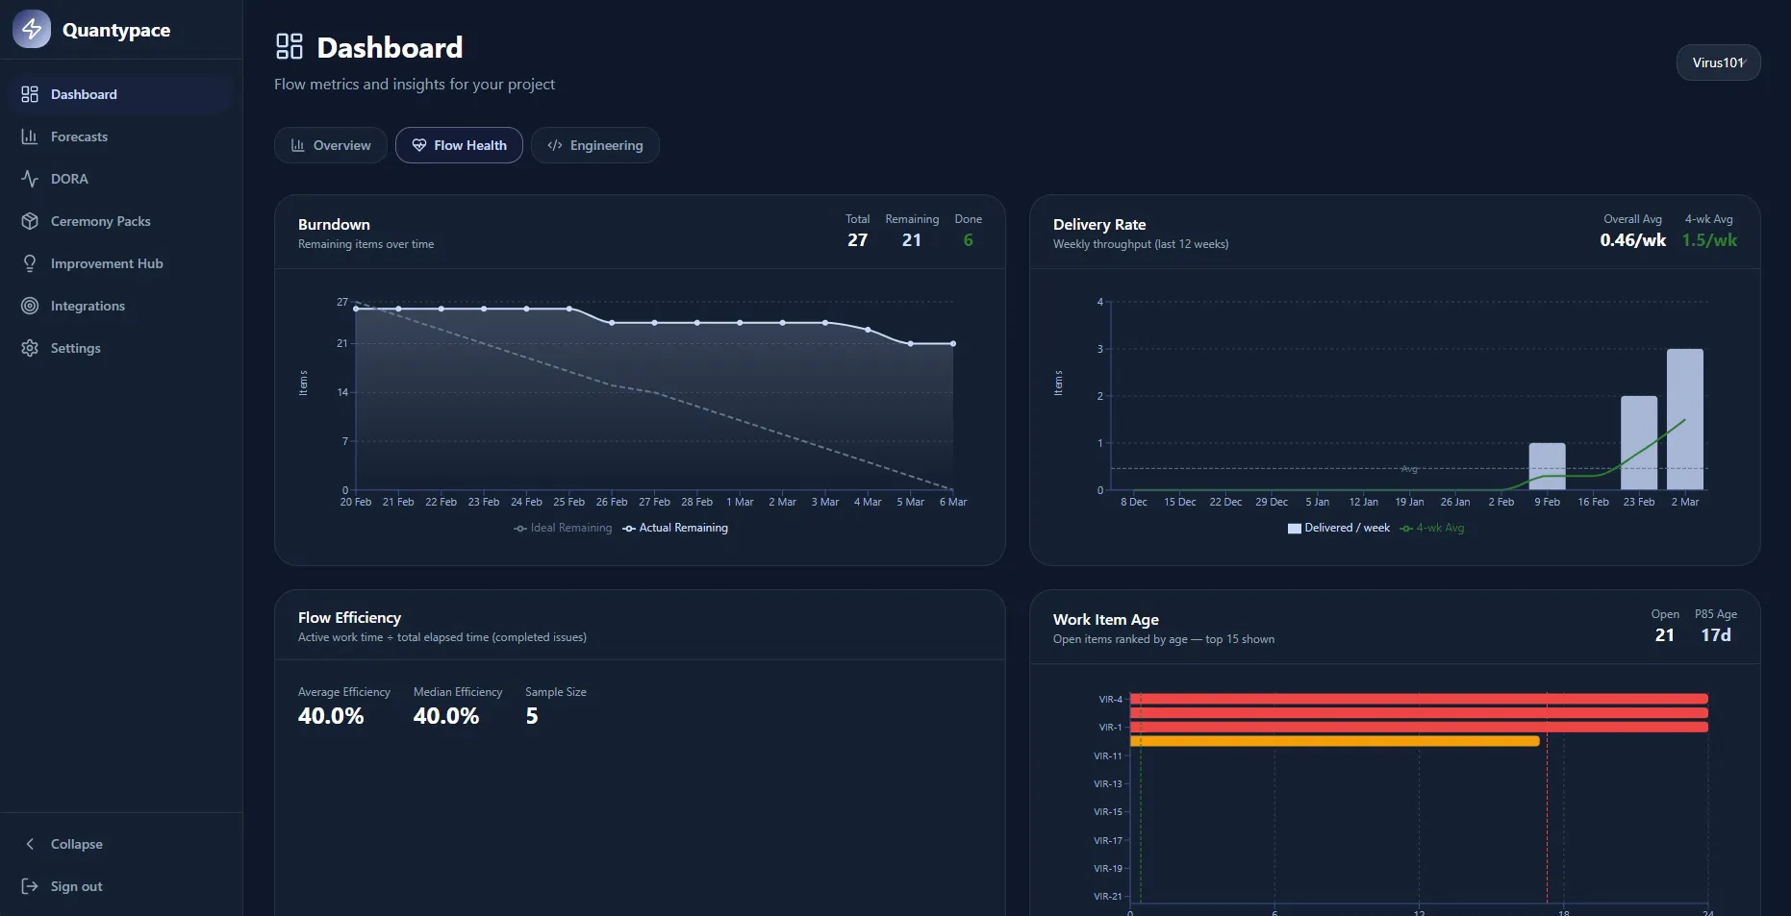The width and height of the screenshot is (1791, 916).
Task: Go to Forecasts in the sidebar
Action: (121, 136)
